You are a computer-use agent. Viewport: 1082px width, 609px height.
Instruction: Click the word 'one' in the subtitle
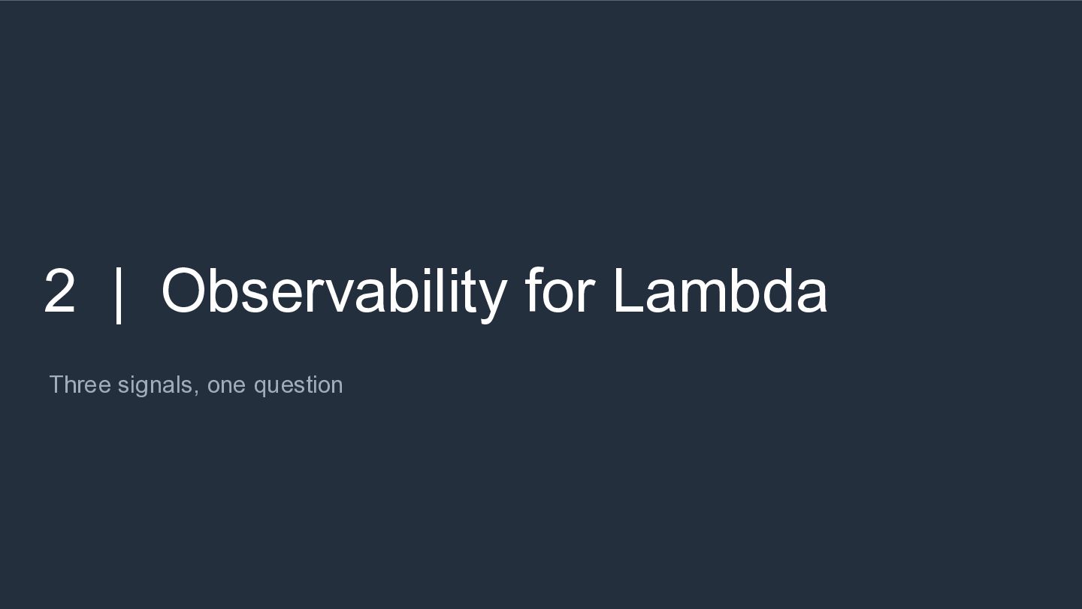click(x=226, y=386)
